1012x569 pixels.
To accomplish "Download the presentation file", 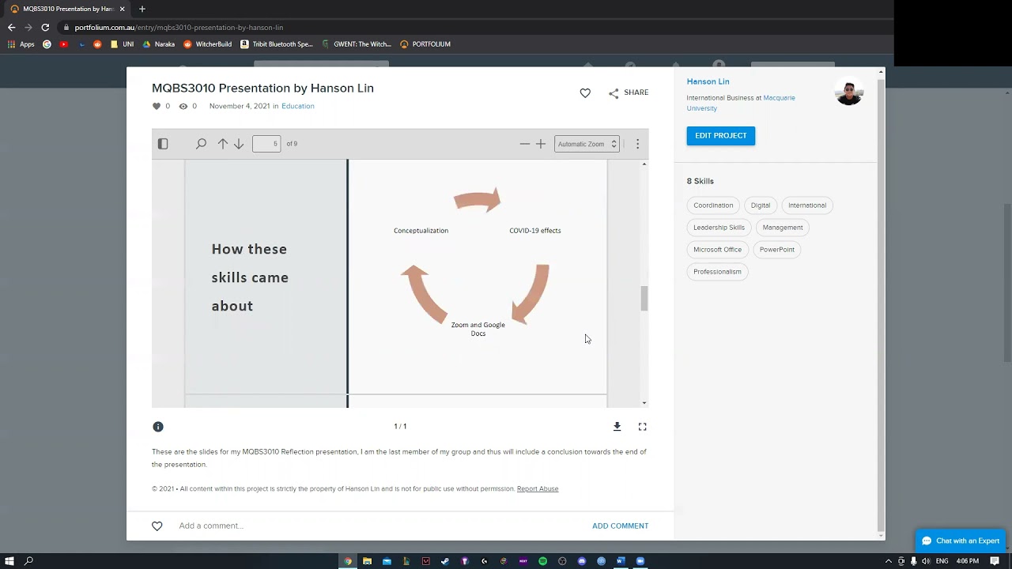I will [x=617, y=427].
